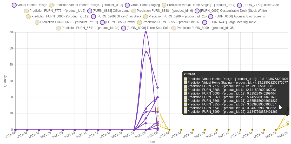Hide the [FURN_7777] Office Chair series

(x=239, y=5)
